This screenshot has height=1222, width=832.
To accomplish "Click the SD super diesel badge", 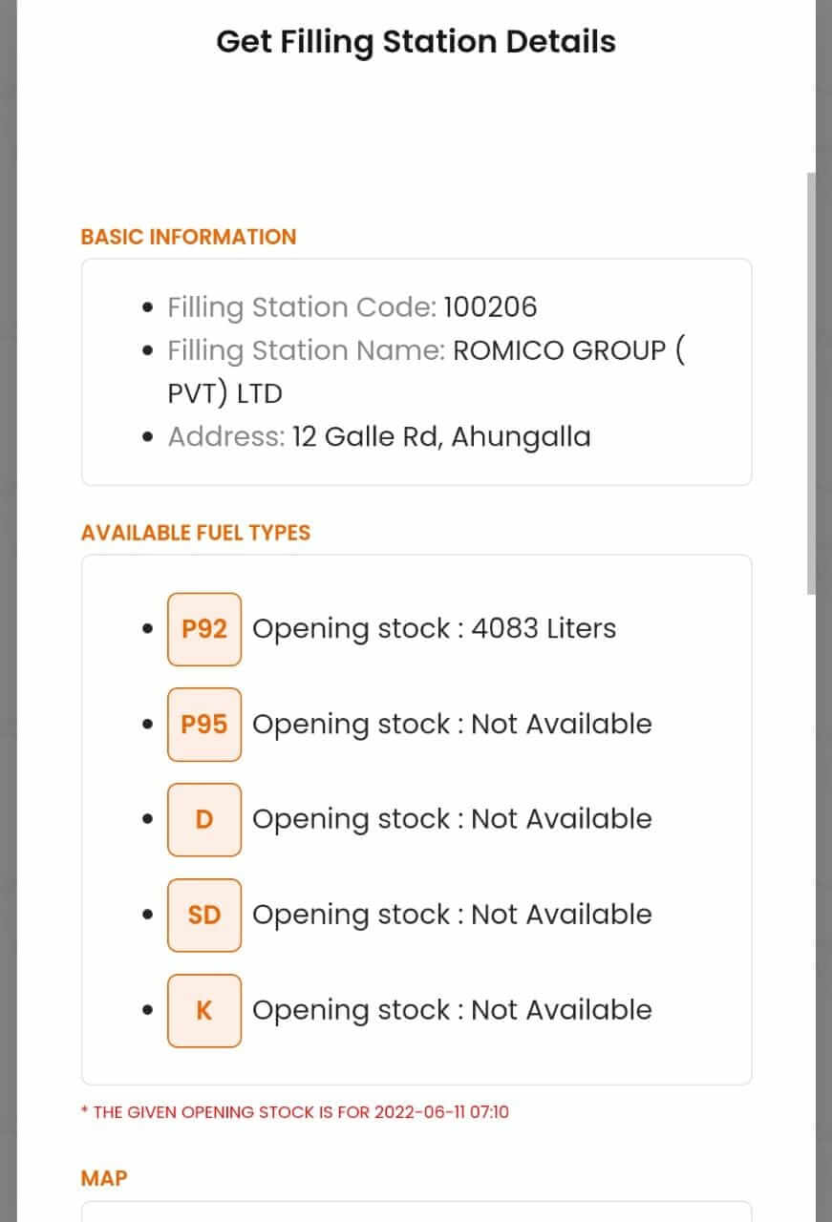I will [x=203, y=916].
